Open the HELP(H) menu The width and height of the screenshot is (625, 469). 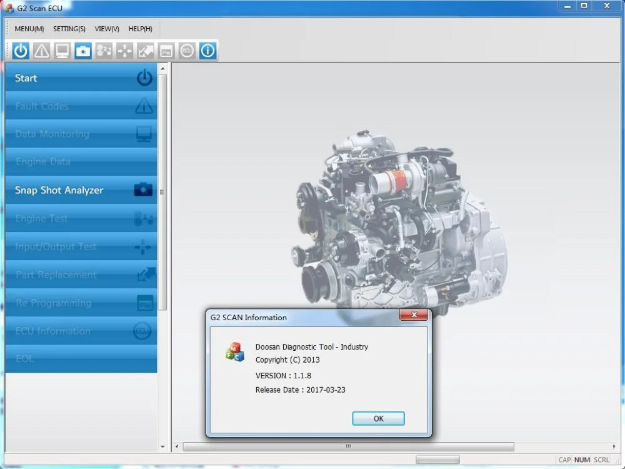[x=140, y=29]
